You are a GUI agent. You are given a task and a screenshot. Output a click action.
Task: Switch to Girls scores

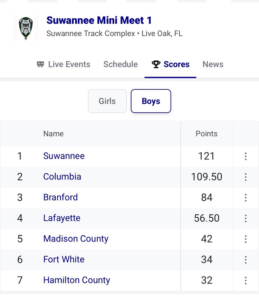point(107,101)
